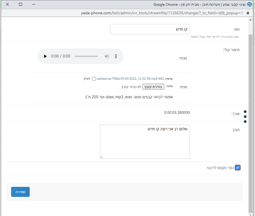Open audio player three-dot options menu
255x216 pixels.
click(x=116, y=56)
